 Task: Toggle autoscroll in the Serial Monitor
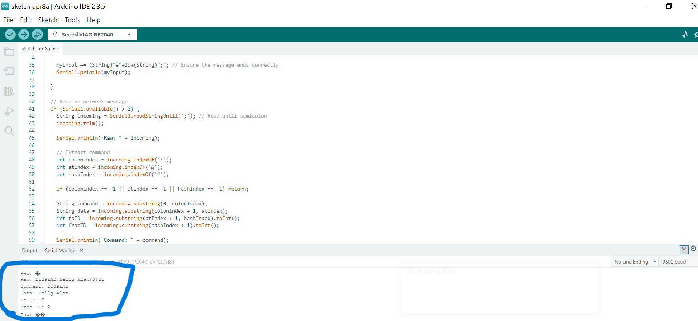click(684, 250)
